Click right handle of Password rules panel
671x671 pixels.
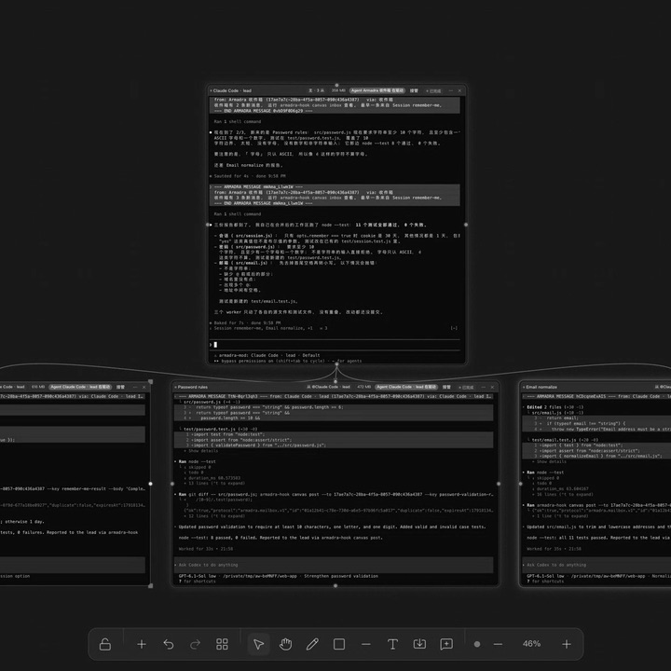click(x=499, y=484)
